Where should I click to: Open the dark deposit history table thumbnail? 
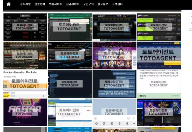pyautogui.click(x=25, y=27)
